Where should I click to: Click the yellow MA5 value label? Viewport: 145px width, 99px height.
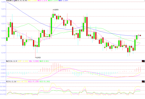[x=32, y=1]
